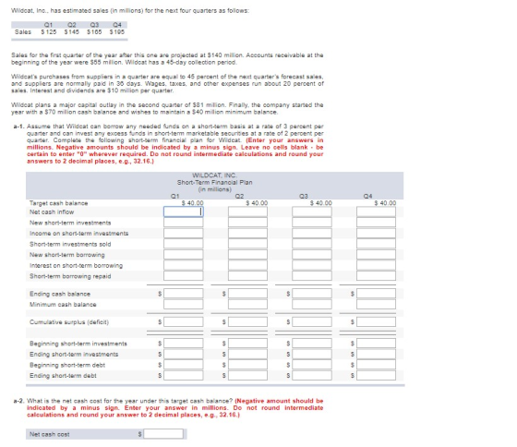Screen dimensions: 517x447
Task: Click the Q4 Net cash inflow input field
Action: pyautogui.click(x=376, y=211)
